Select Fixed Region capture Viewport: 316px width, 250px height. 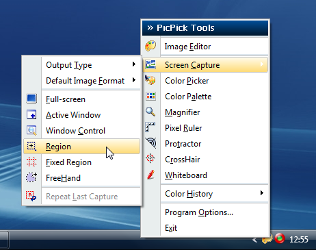point(82,162)
